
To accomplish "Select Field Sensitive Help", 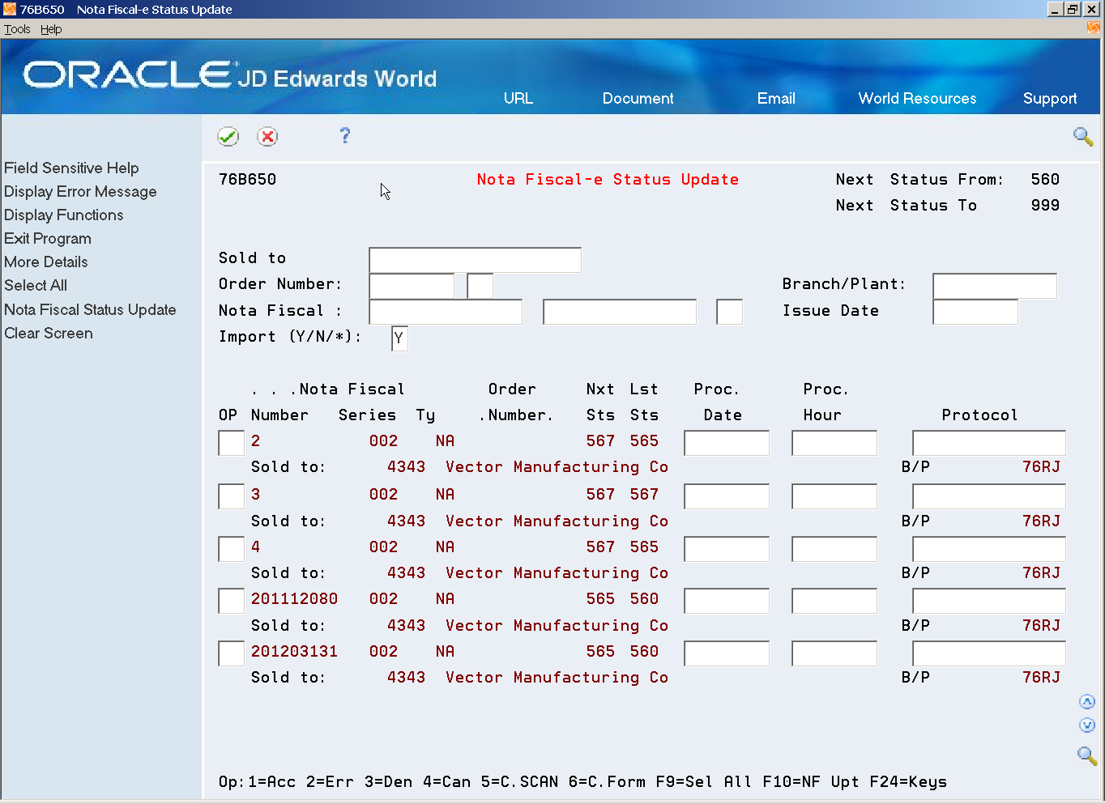I will point(71,168).
